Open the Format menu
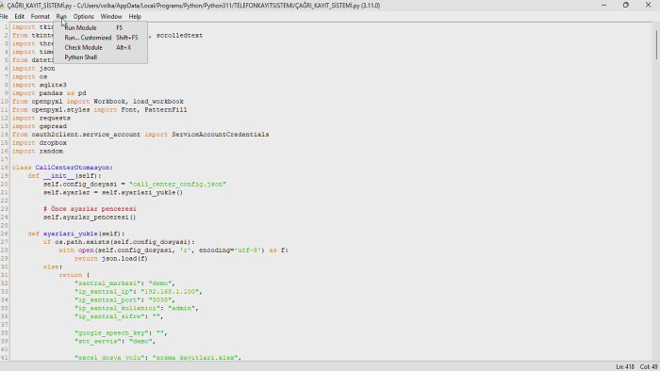 40,16
